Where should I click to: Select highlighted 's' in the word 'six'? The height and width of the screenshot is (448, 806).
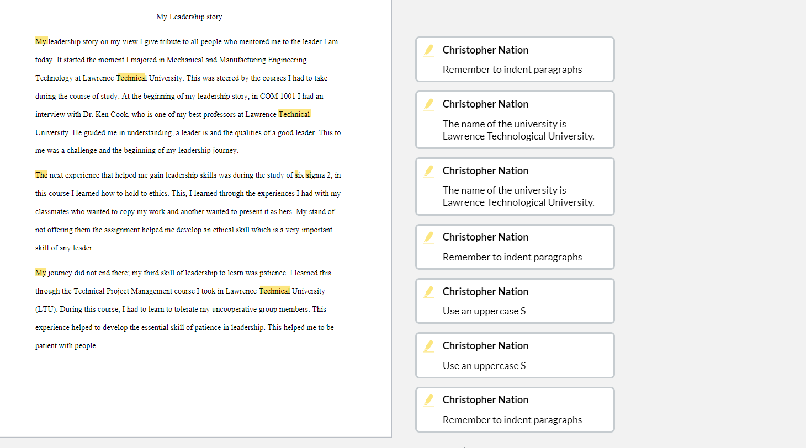(x=296, y=175)
